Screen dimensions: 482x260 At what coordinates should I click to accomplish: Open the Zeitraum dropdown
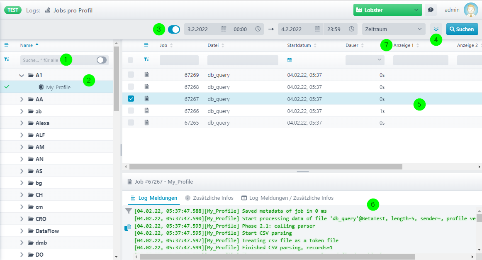[x=394, y=29]
